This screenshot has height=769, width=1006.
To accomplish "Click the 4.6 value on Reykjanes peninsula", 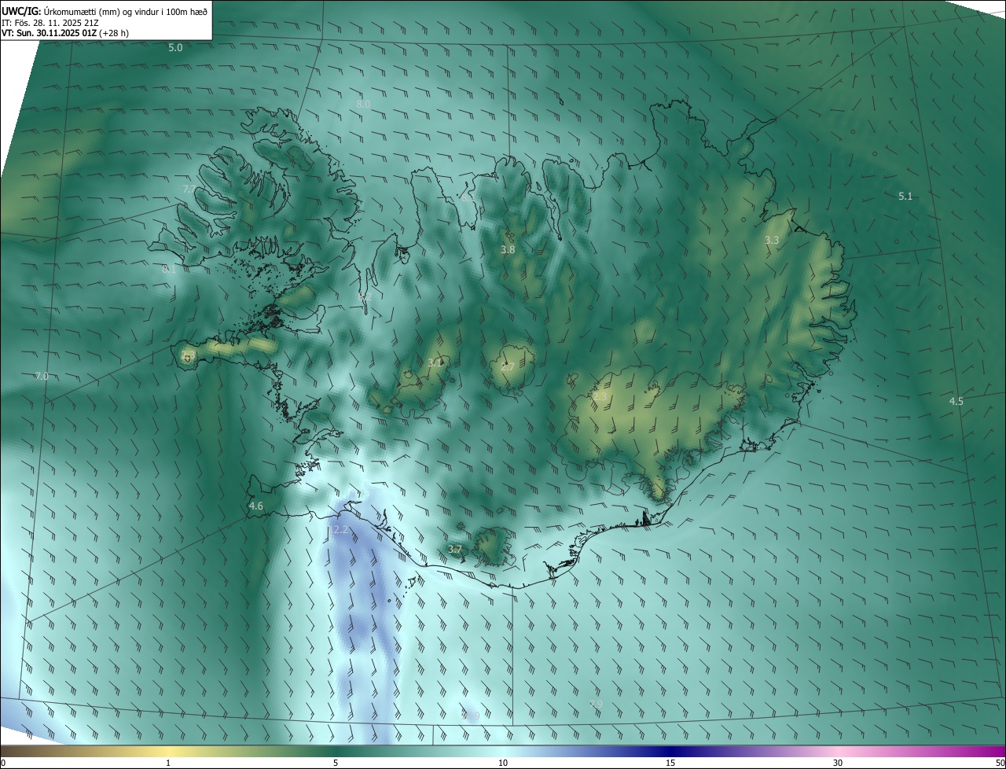I will 256,506.
